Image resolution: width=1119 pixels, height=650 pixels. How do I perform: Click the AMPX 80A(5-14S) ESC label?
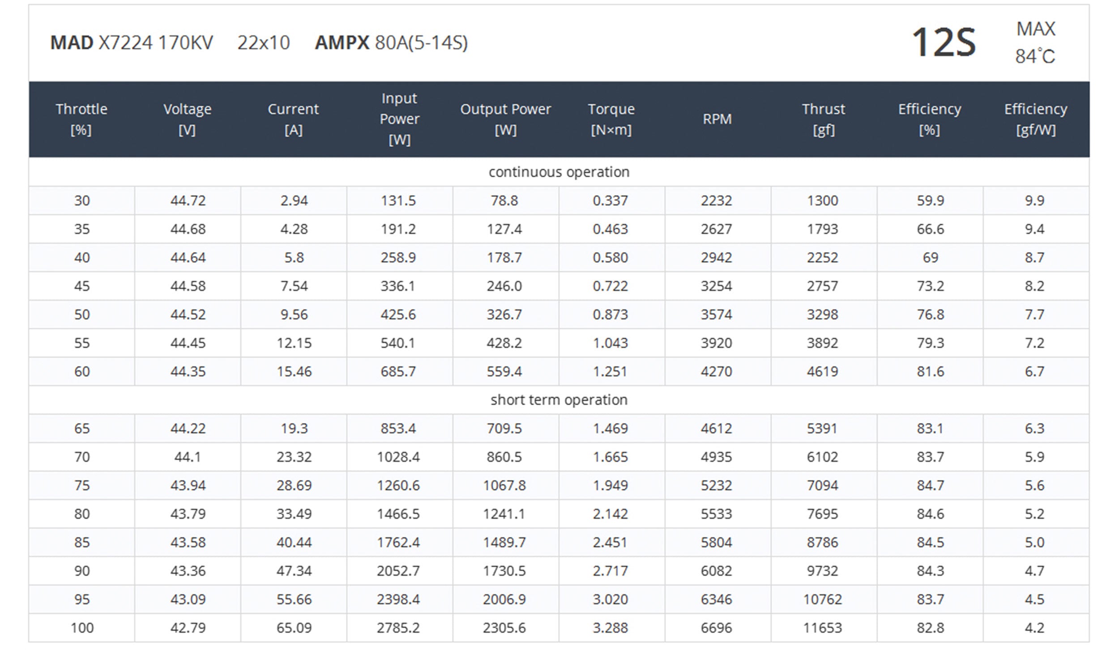[391, 43]
